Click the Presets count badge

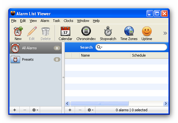pyautogui.click(x=57, y=59)
